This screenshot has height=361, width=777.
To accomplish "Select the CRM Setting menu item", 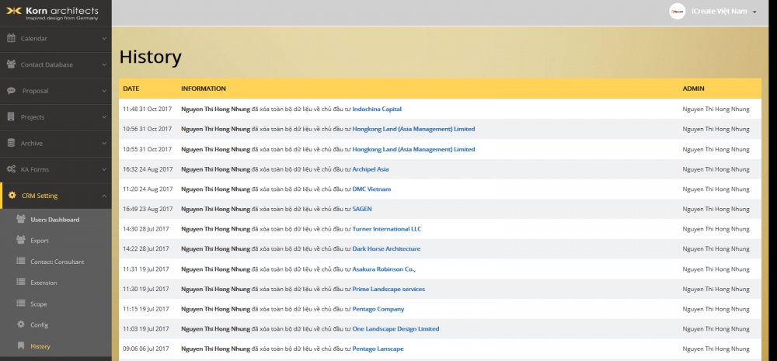I will [56, 196].
